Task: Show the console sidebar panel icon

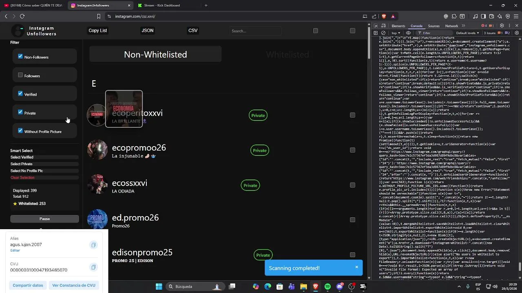Action: click(376, 33)
